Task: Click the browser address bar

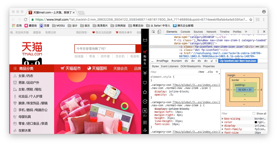Action: pos(141,20)
